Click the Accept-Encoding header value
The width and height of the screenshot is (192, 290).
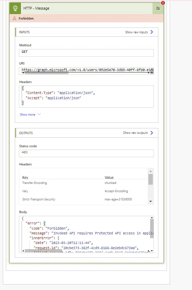pos(116,191)
